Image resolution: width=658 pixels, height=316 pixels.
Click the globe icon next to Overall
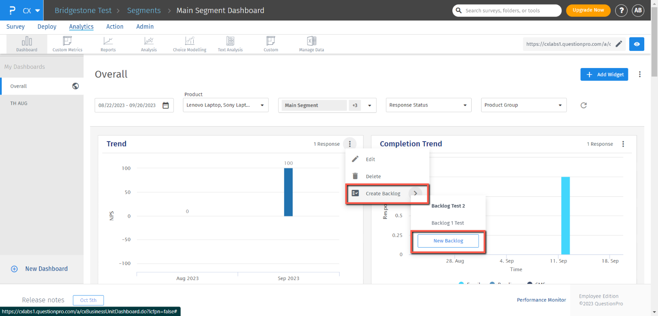pyautogui.click(x=75, y=86)
